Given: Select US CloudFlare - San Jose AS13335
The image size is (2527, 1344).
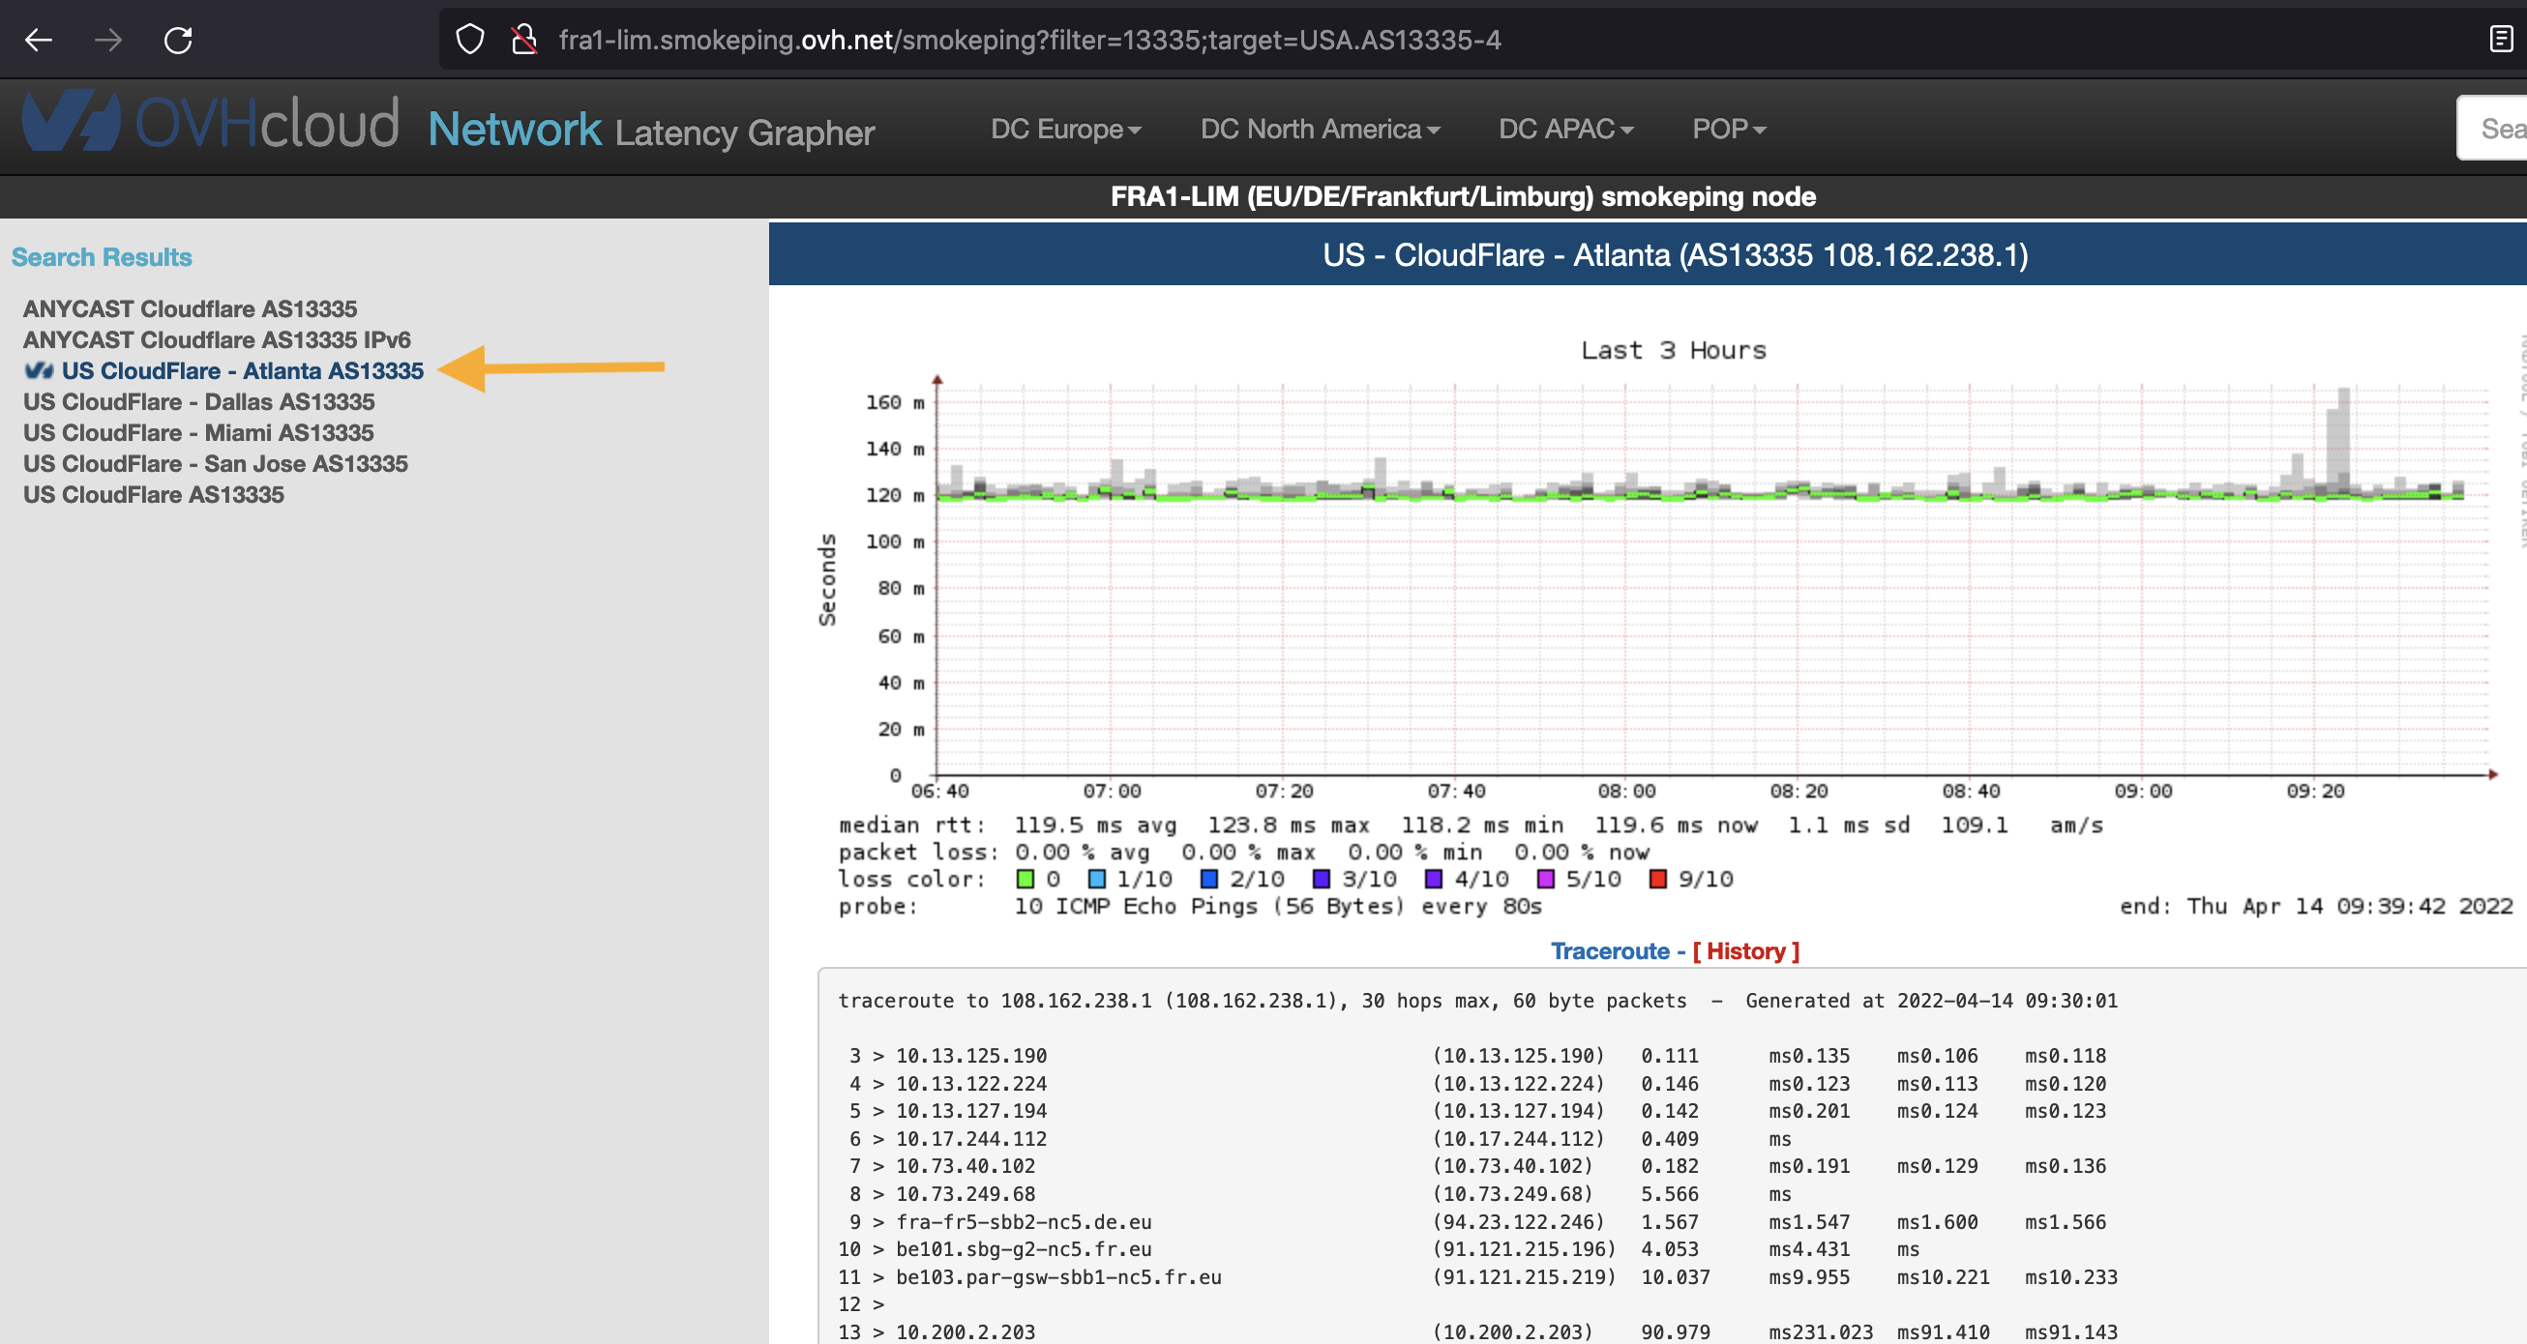Looking at the screenshot, I should (216, 465).
